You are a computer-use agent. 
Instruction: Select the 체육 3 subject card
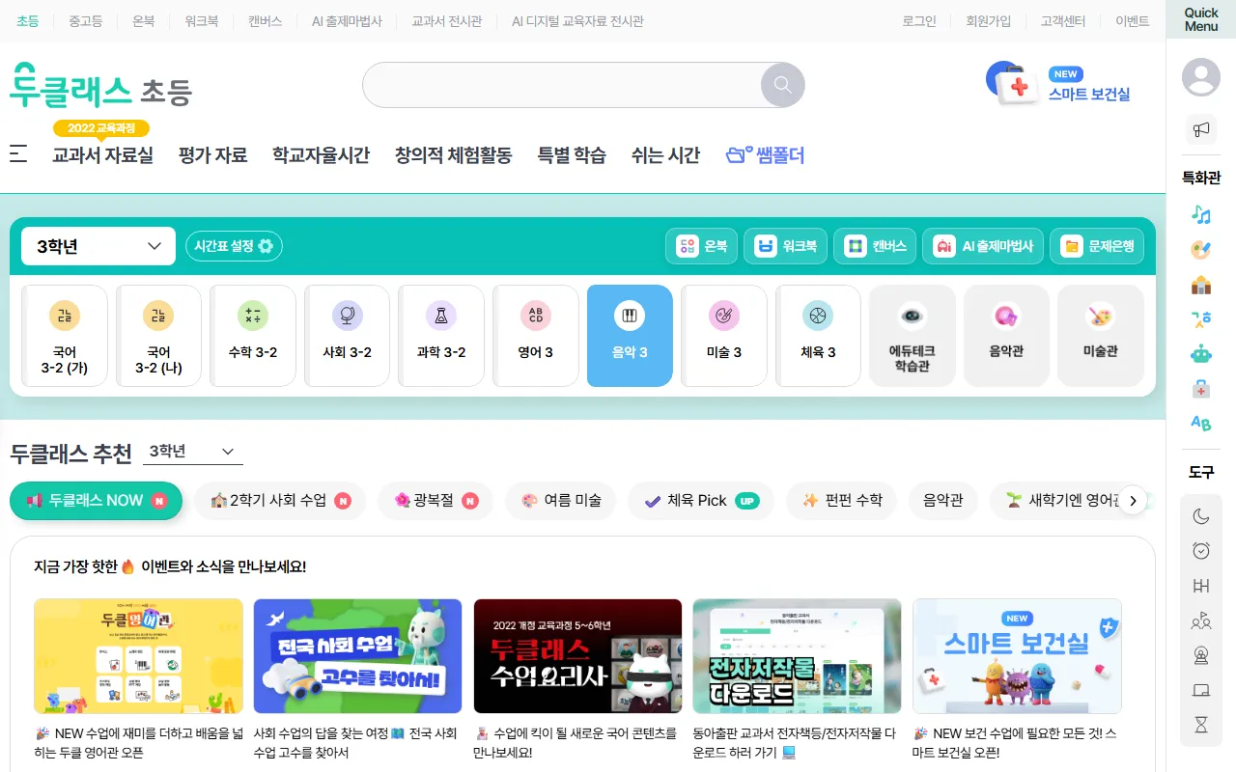coord(818,336)
